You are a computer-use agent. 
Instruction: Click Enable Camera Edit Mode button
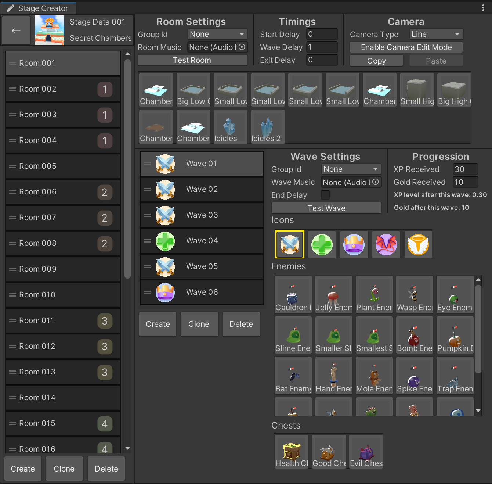(406, 47)
